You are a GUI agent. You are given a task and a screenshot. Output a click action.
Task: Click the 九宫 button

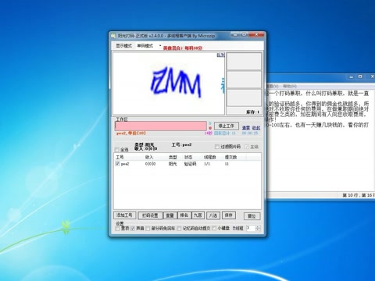(x=198, y=215)
